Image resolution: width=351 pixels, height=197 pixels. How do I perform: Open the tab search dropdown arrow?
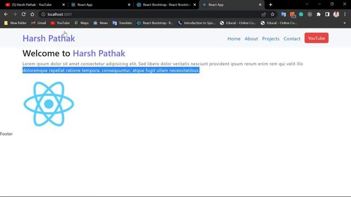(x=307, y=4)
